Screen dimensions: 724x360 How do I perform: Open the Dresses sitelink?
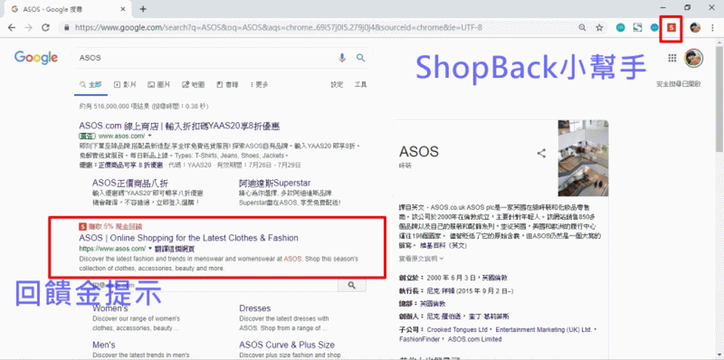pyautogui.click(x=255, y=308)
